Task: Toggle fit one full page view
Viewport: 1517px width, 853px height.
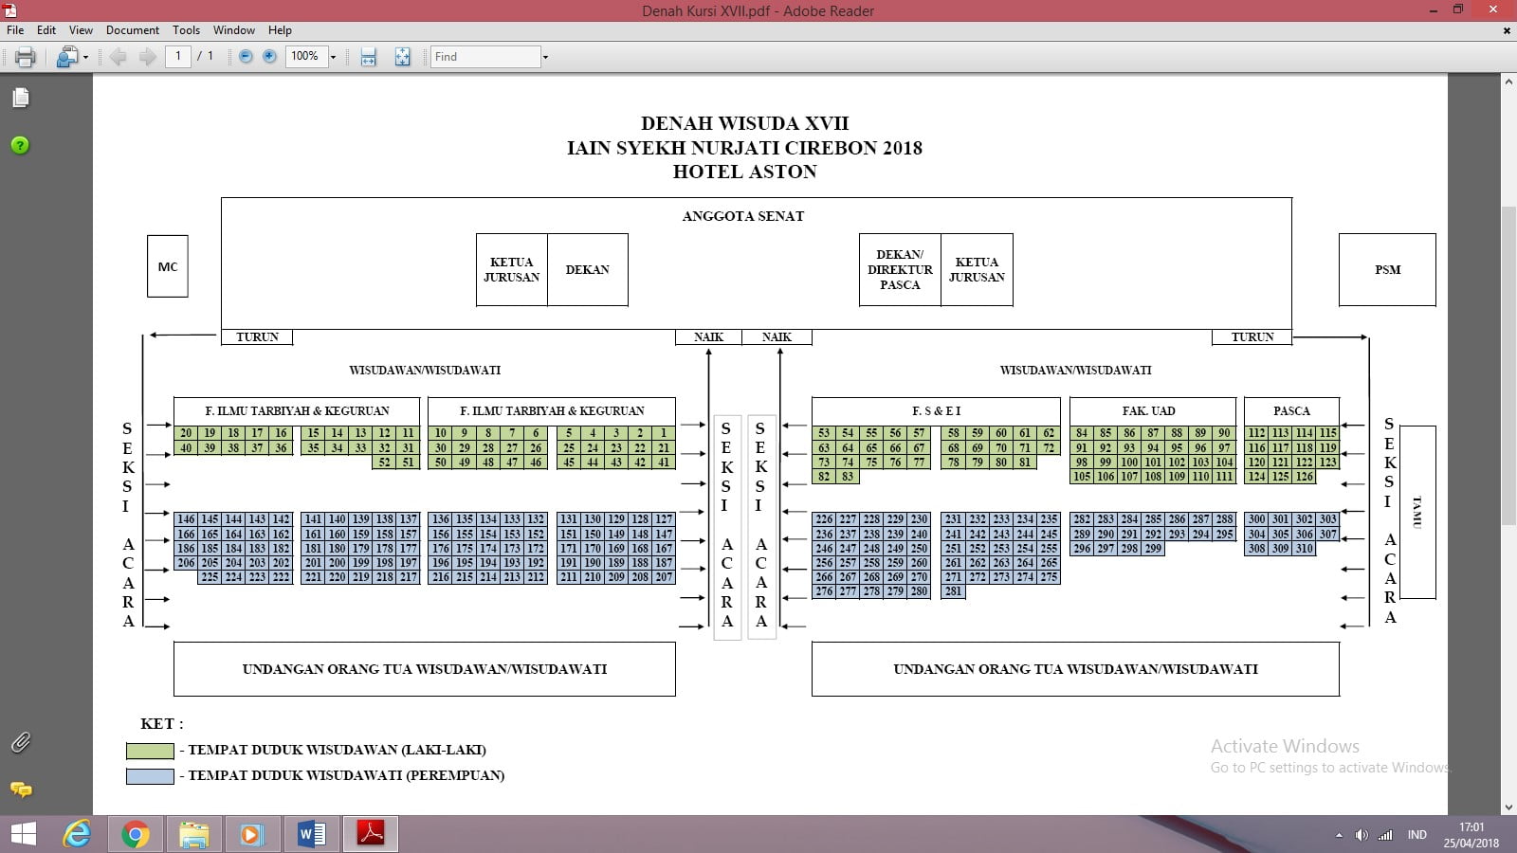Action: [403, 57]
